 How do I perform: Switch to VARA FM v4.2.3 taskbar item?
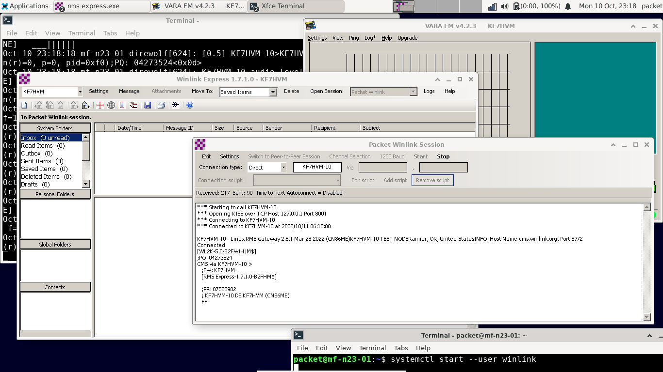click(199, 6)
